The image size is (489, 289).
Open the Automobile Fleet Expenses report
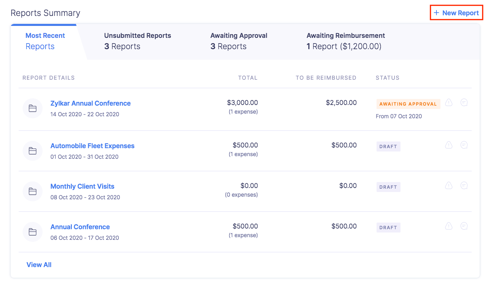point(92,146)
